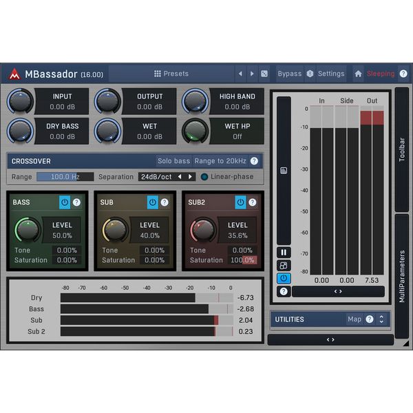Click the SUB Tone value field
The image size is (413, 413).
click(x=154, y=251)
